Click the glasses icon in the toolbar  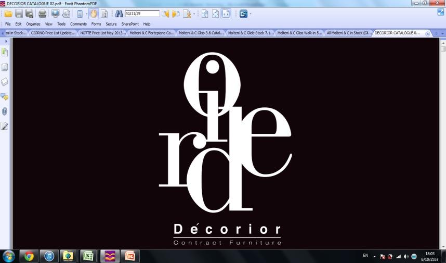coord(66,14)
